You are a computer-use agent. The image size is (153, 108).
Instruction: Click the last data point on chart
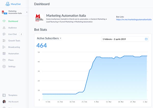pos(147,56)
